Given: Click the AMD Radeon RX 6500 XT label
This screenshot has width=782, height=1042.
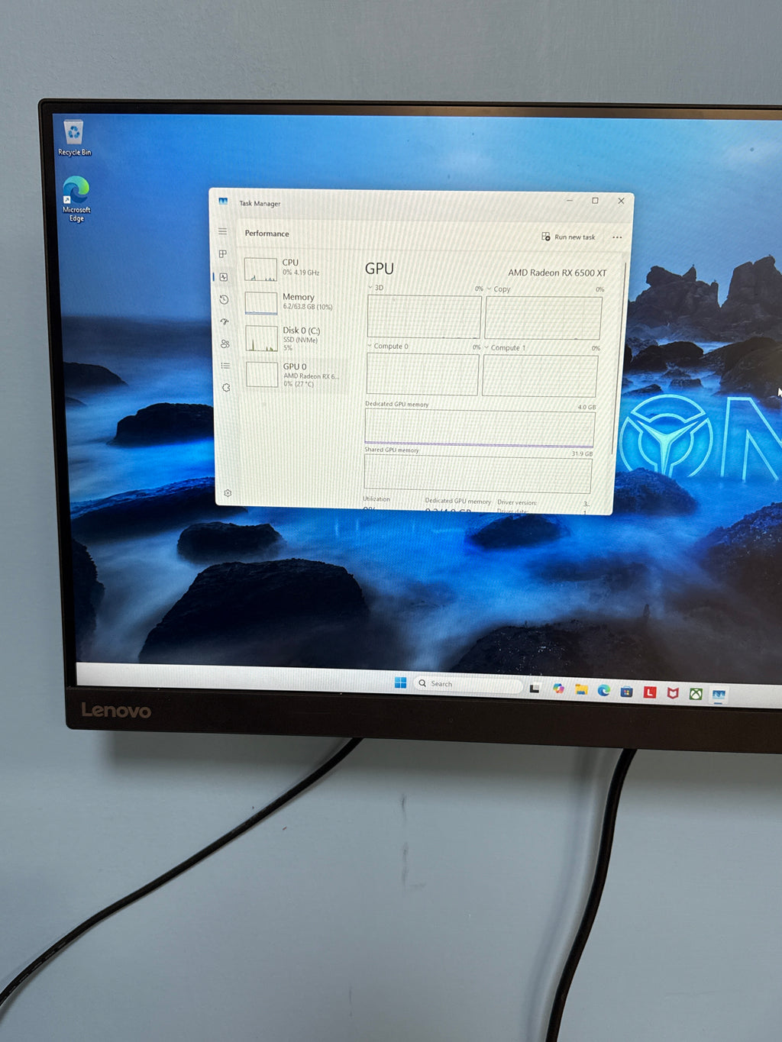Looking at the screenshot, I should pyautogui.click(x=557, y=273).
